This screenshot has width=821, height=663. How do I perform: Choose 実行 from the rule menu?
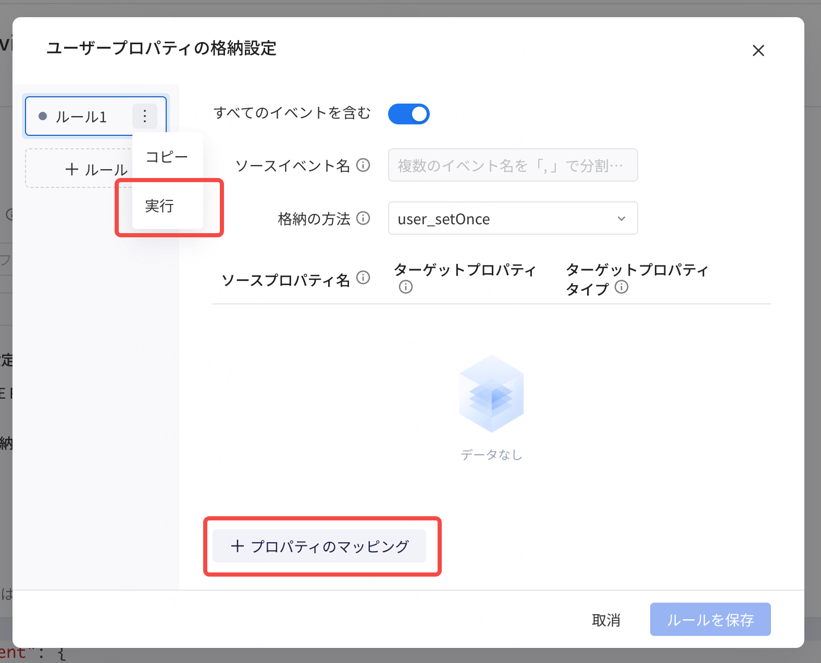167,206
